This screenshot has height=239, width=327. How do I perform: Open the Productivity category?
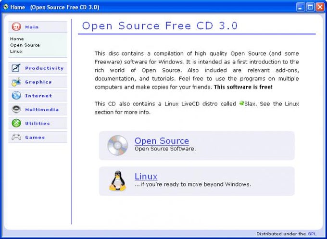pos(38,68)
